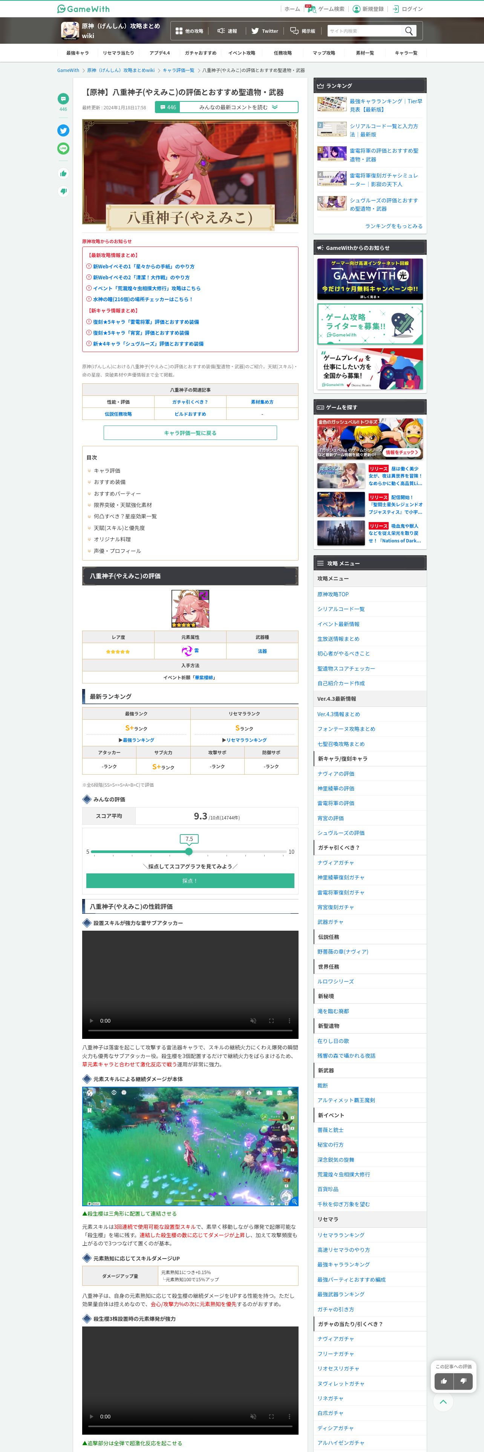Click the Genshin wiki Paimon icon

(70, 31)
